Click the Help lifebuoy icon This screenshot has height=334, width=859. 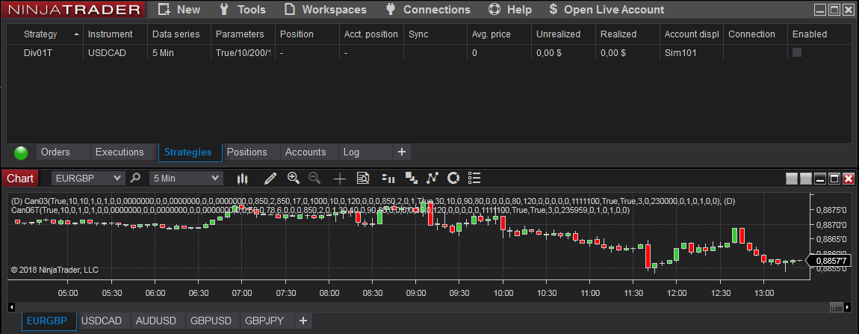tap(494, 9)
